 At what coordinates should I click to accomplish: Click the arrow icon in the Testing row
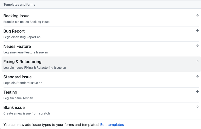point(197,92)
